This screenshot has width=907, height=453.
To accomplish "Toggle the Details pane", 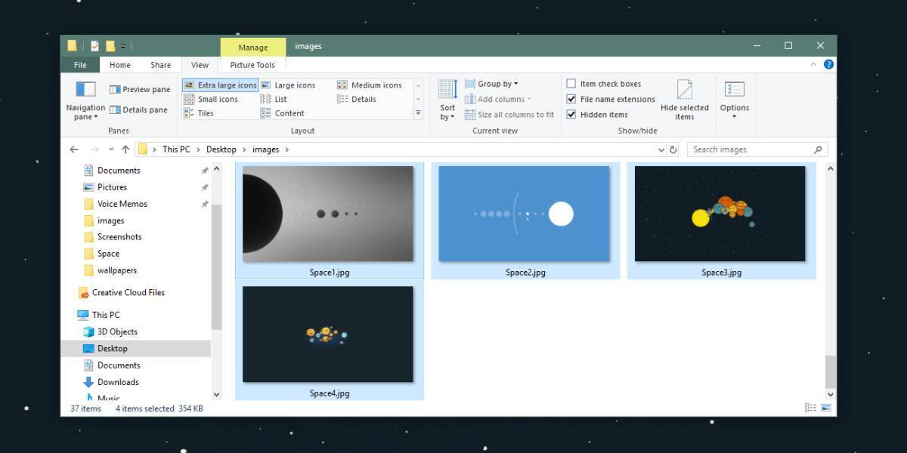I will coord(141,109).
